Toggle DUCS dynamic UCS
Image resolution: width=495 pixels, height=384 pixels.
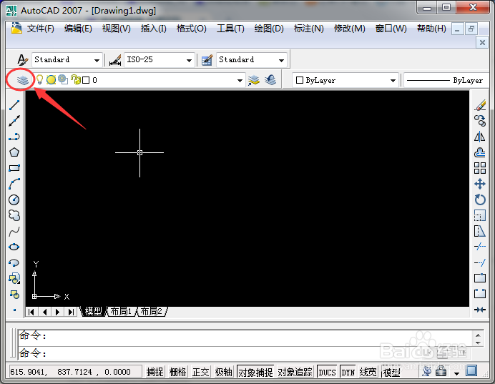(327, 372)
